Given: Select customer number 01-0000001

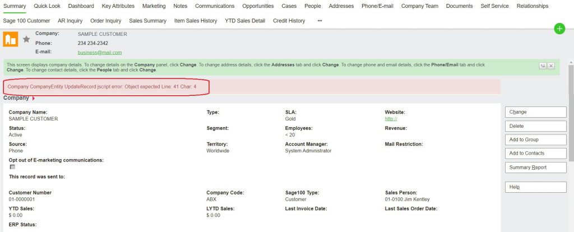Looking at the screenshot, I should point(22,199).
